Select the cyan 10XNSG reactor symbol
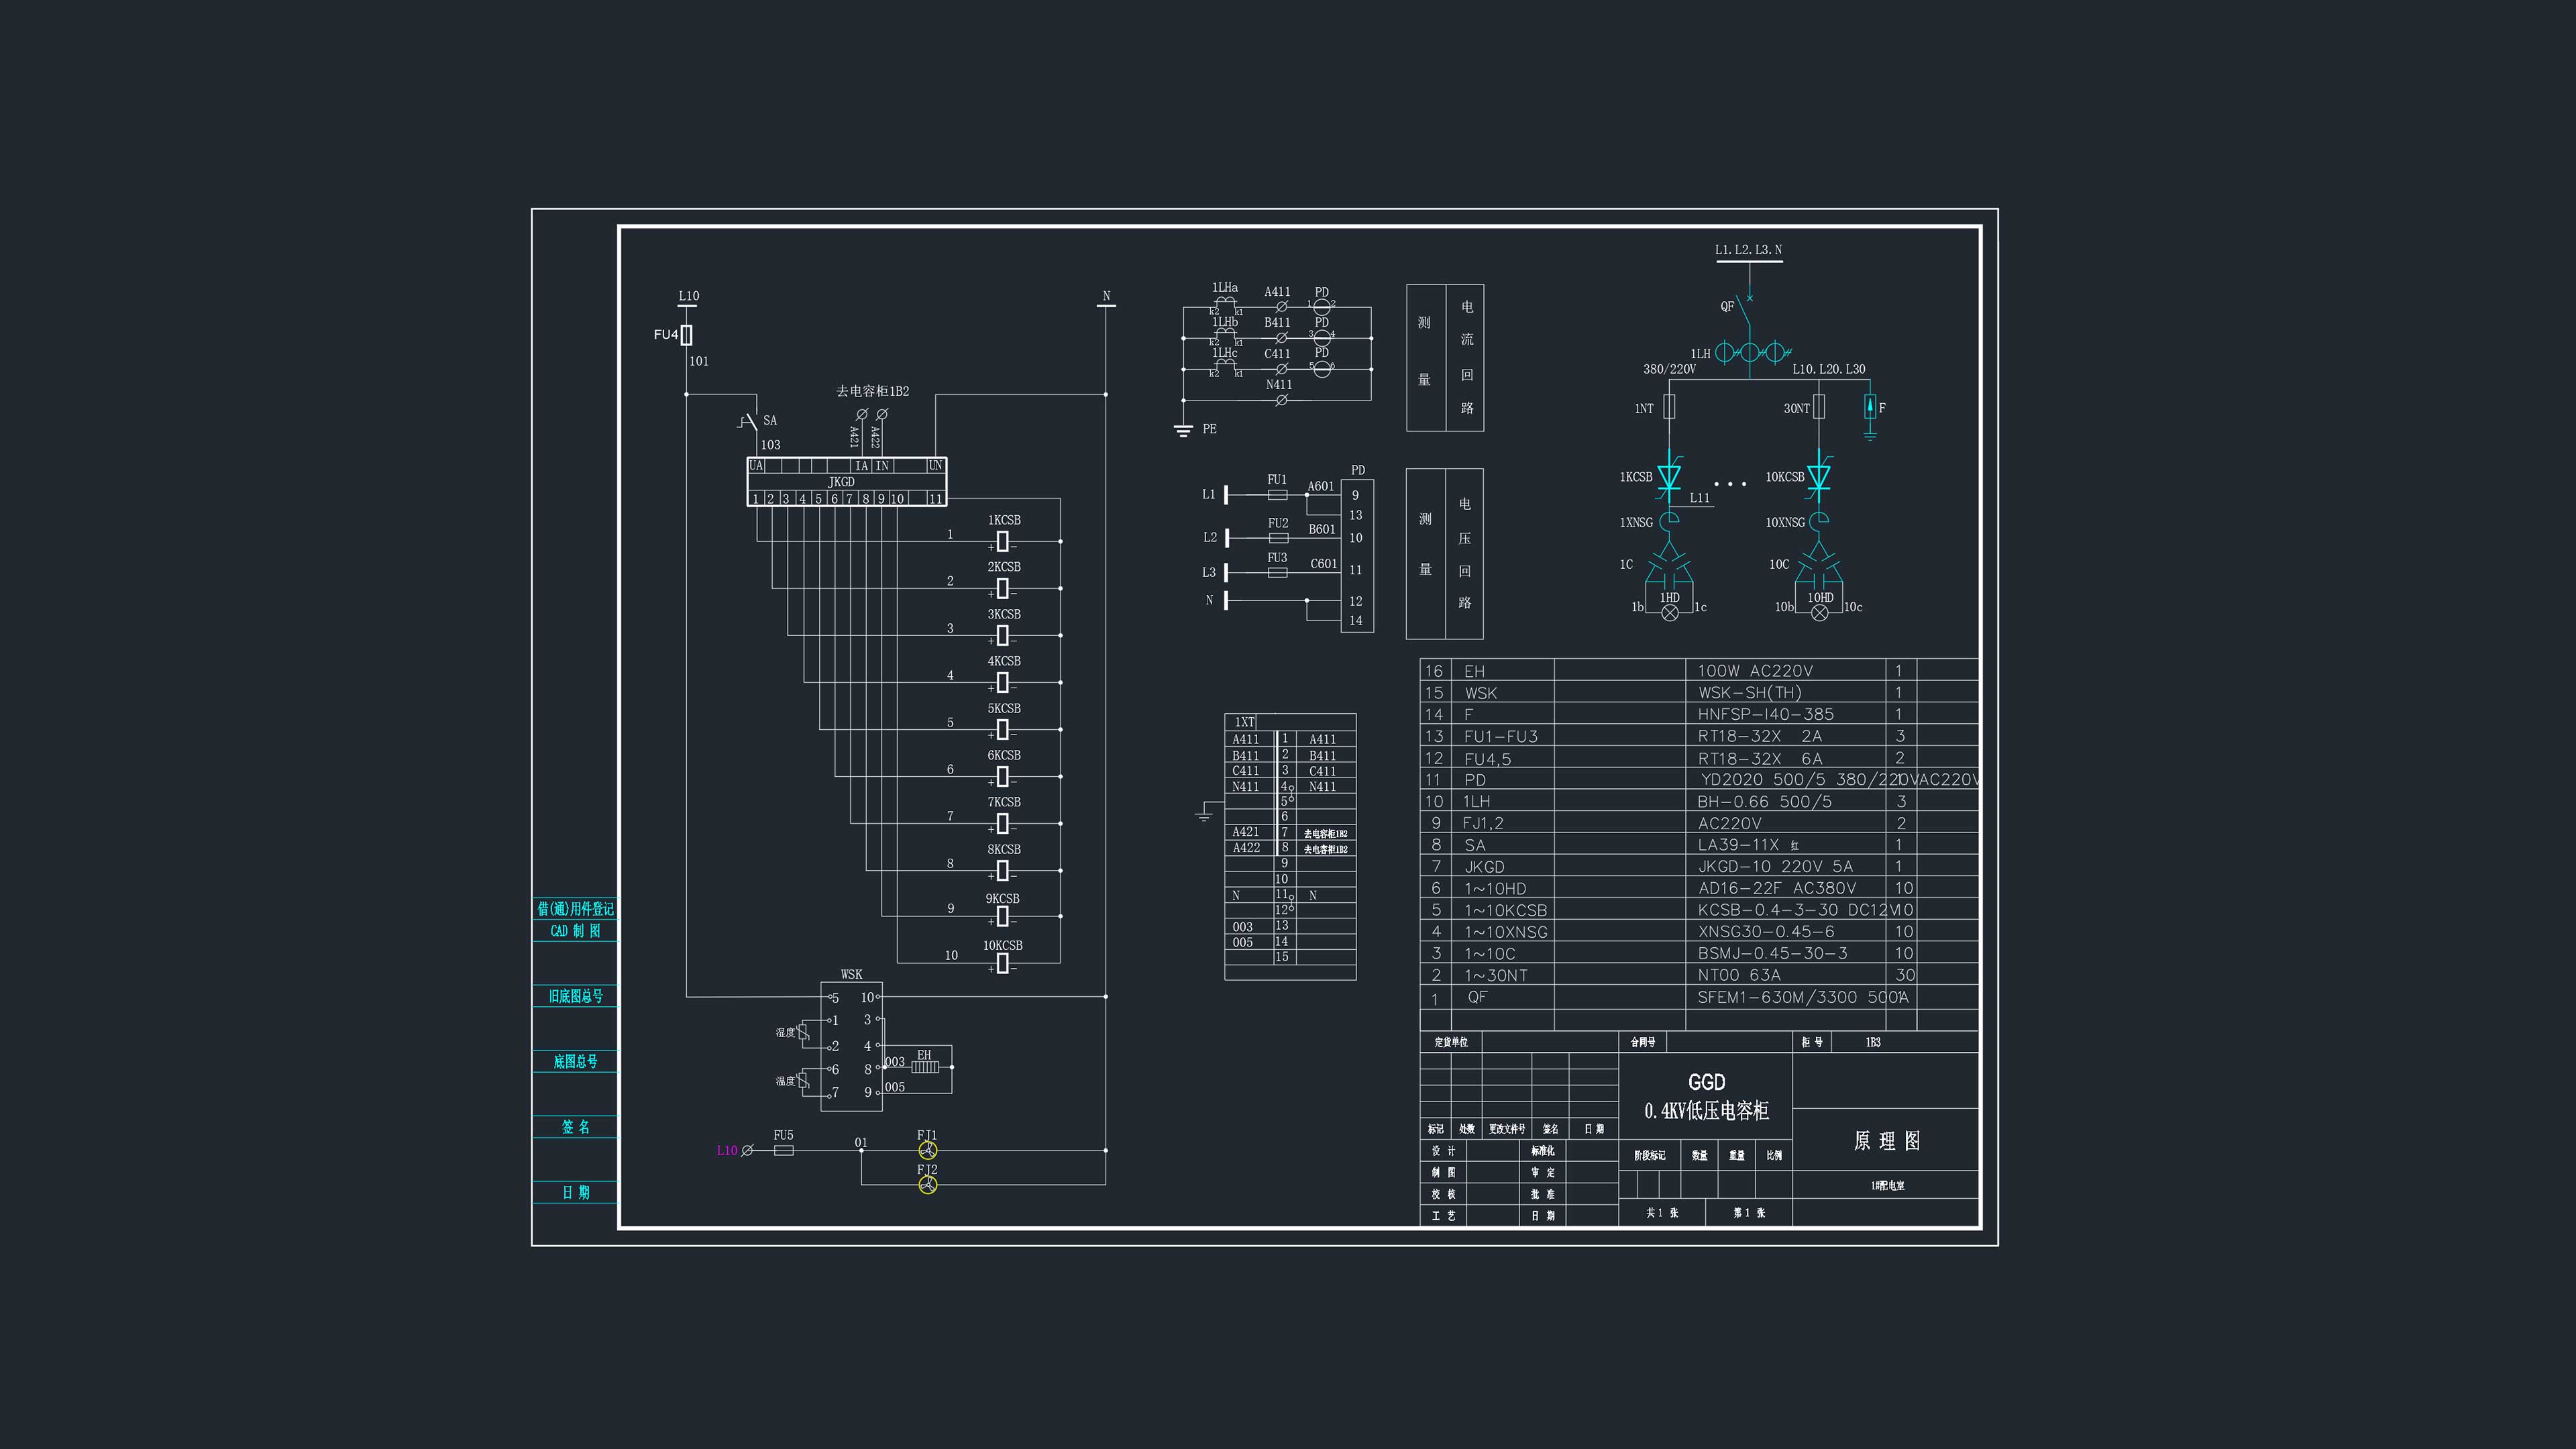 (x=1820, y=522)
